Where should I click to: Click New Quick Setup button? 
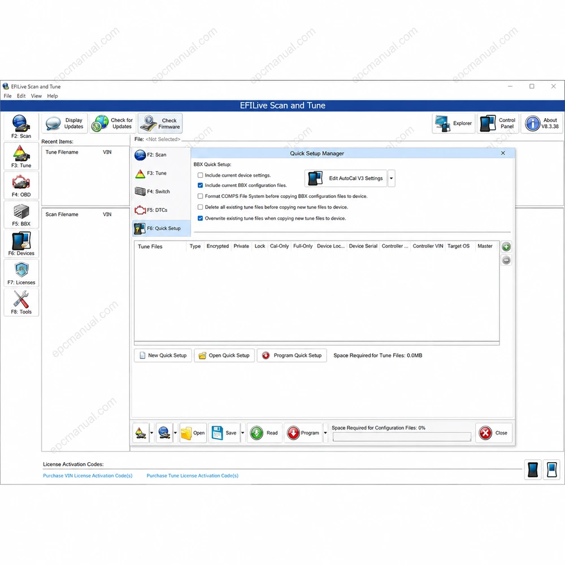click(x=163, y=355)
